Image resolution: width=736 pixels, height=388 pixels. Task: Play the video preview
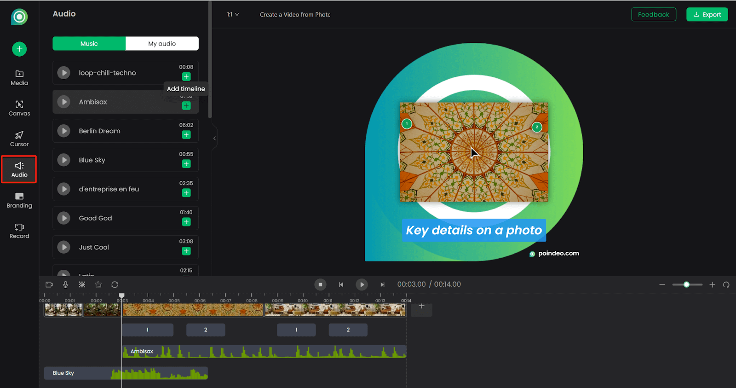tap(362, 284)
